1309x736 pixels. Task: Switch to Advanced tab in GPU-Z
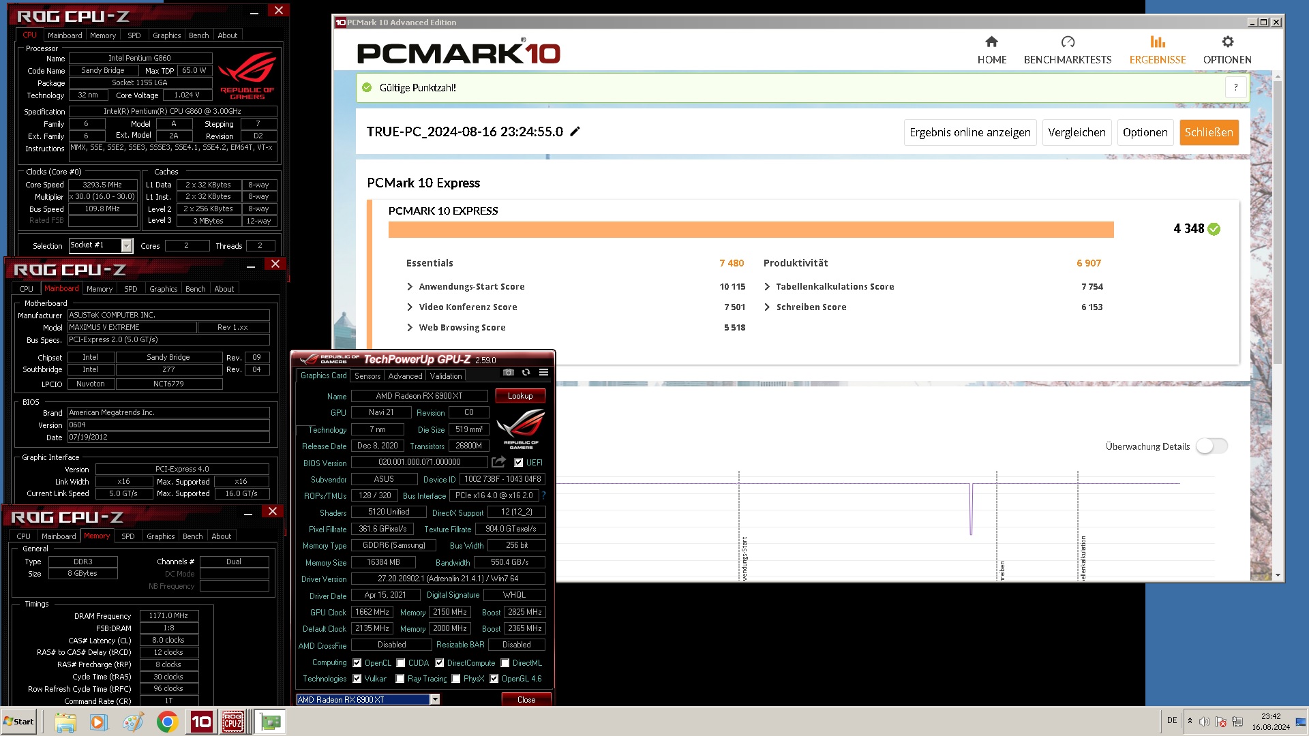click(x=405, y=376)
